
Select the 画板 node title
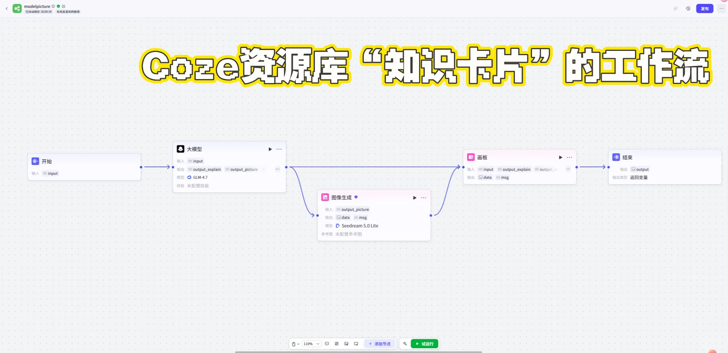482,158
